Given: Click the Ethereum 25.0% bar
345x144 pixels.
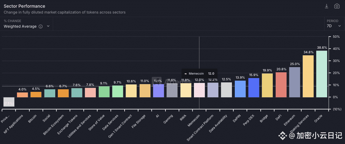Looking at the screenshot, I should click(x=295, y=82).
